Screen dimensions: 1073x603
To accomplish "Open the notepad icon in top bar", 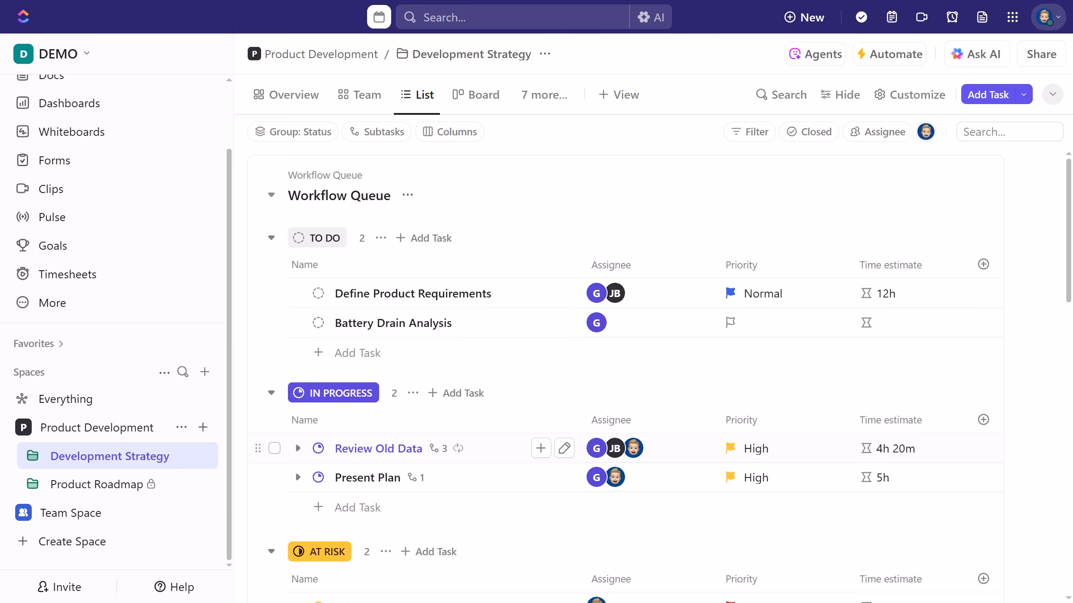I will (891, 17).
